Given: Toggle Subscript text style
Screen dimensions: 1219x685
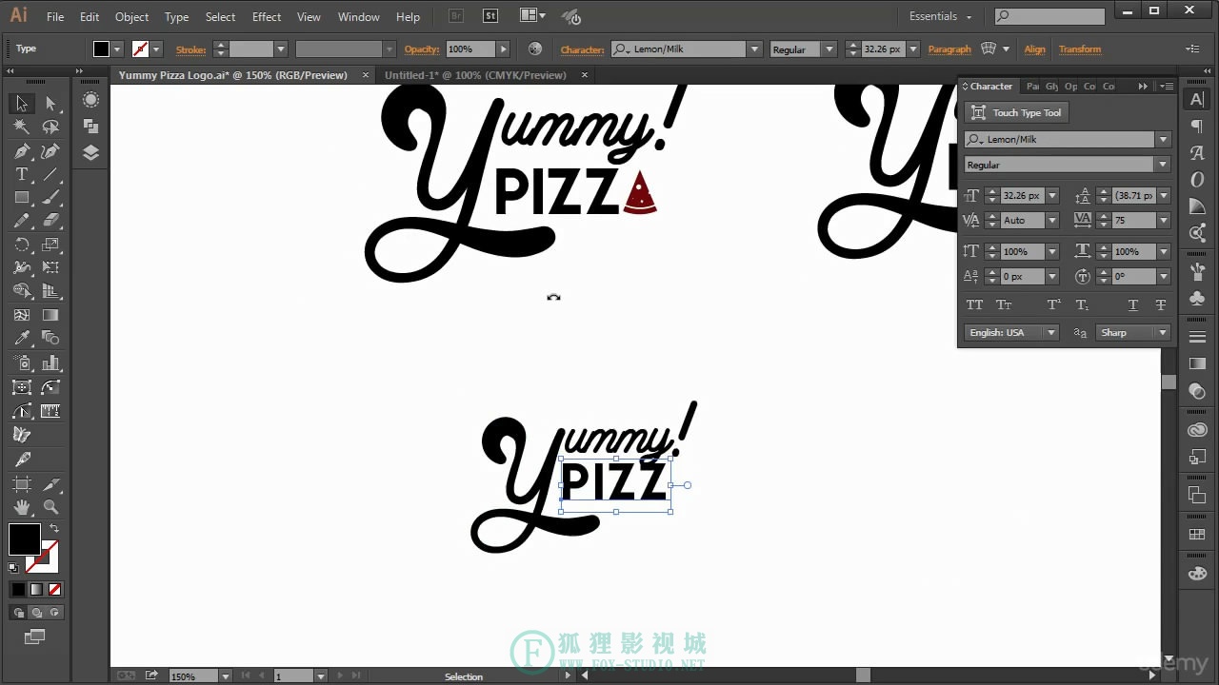Looking at the screenshot, I should point(1082,305).
